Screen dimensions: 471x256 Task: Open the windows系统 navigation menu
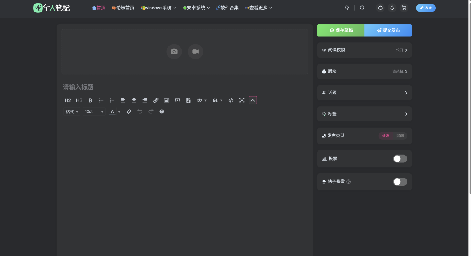click(158, 8)
